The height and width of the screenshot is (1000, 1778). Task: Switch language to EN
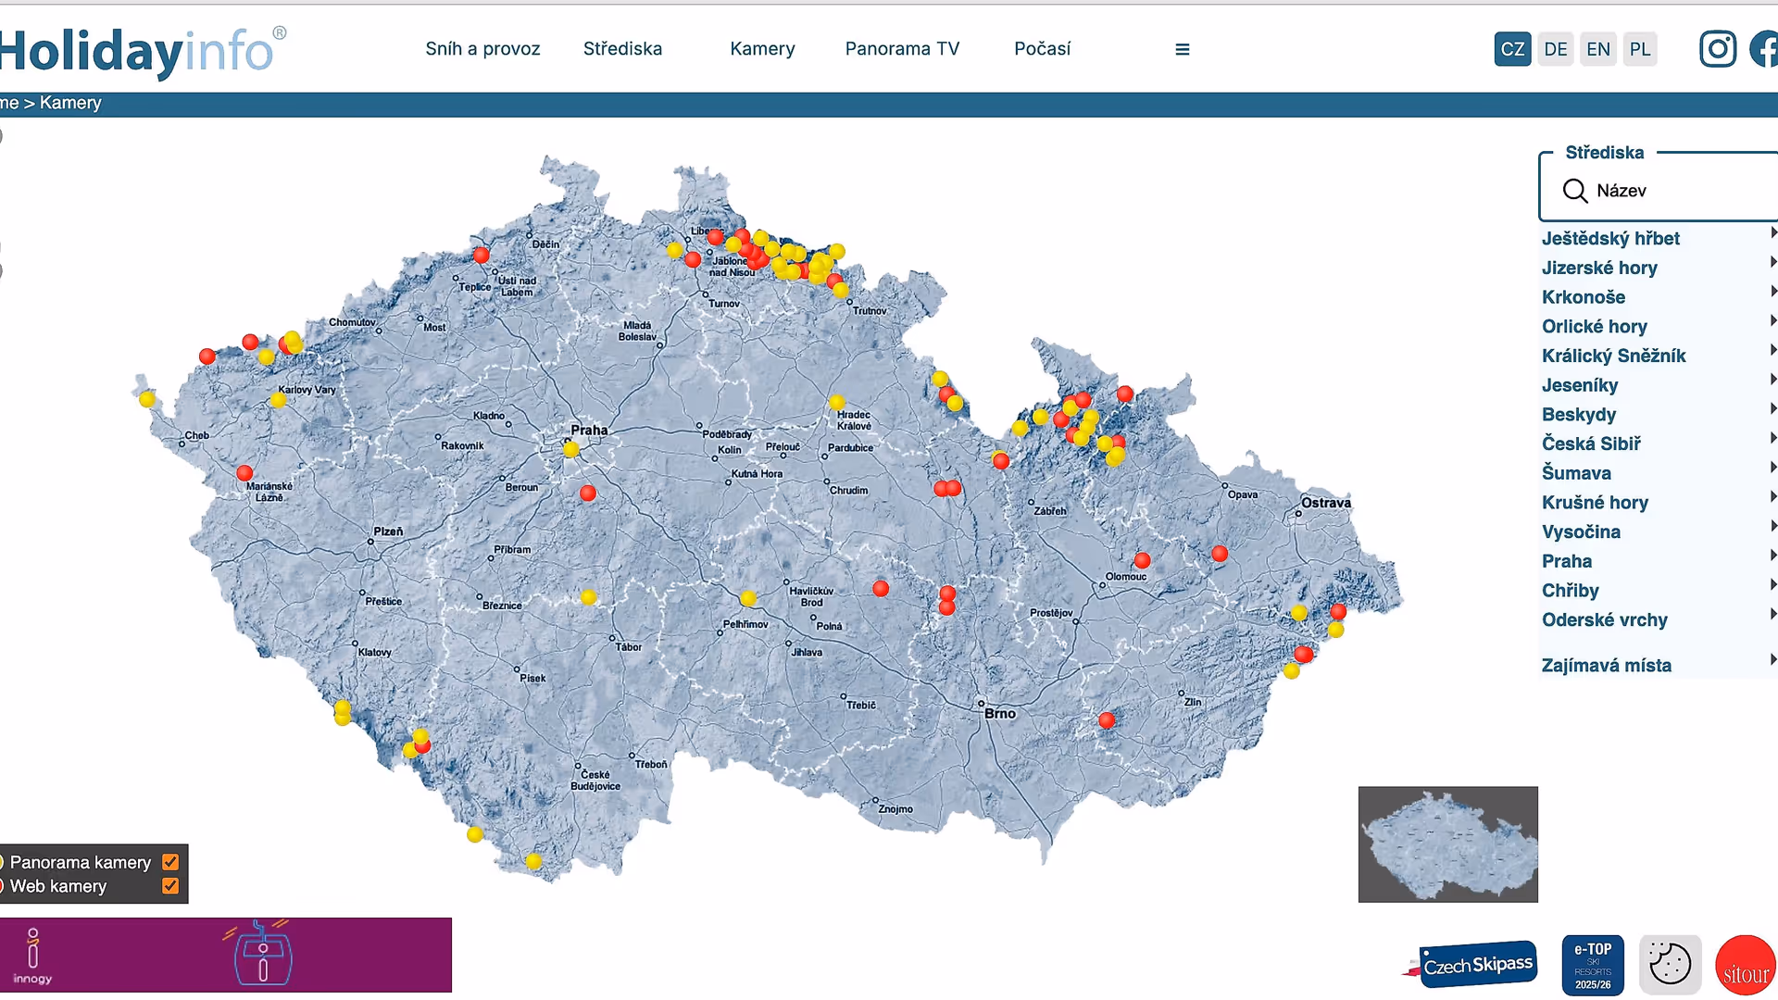tap(1598, 49)
